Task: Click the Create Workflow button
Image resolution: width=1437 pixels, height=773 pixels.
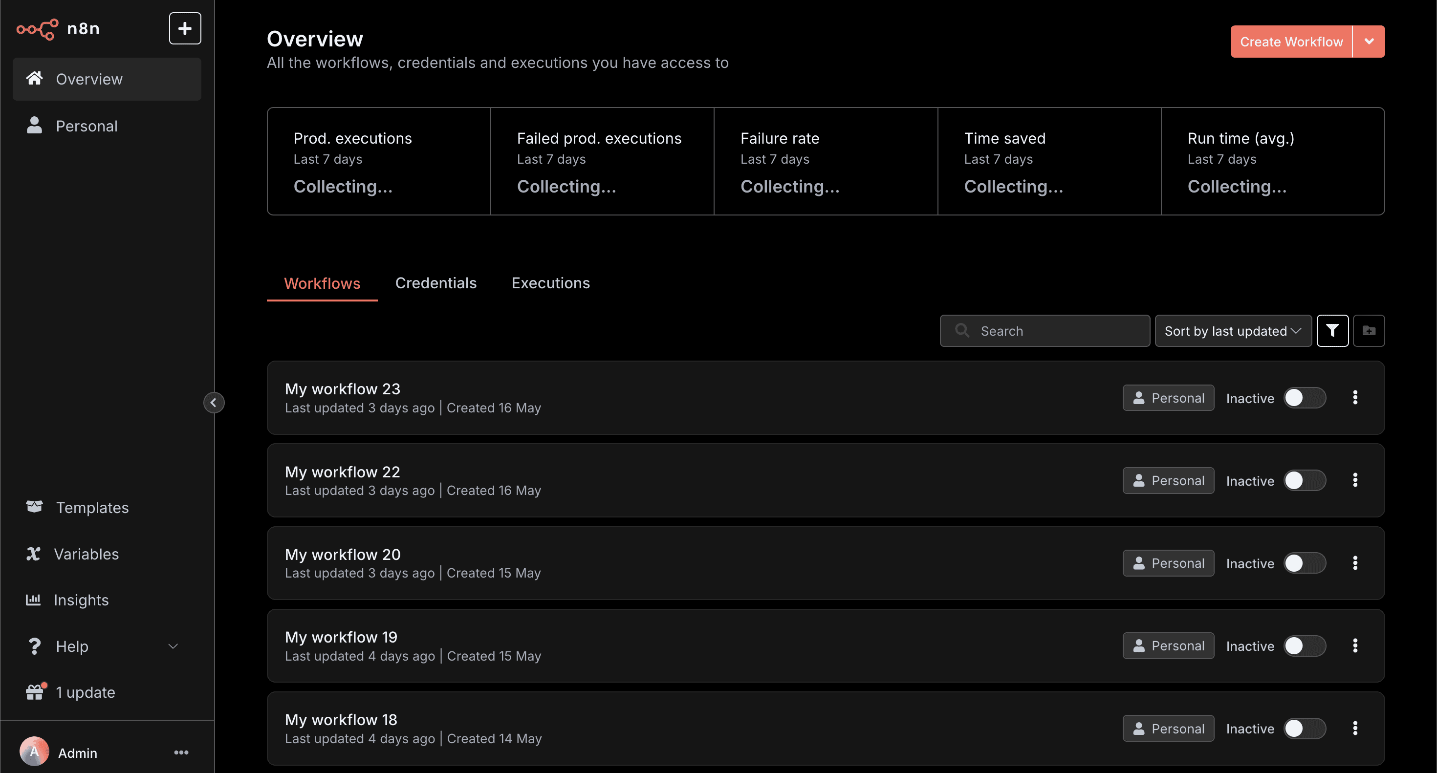Action: pos(1291,41)
